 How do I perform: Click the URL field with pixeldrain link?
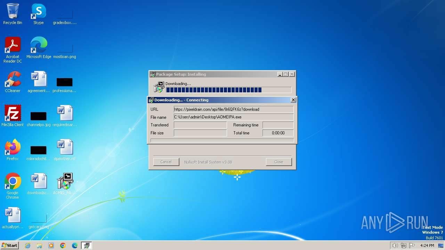[x=234, y=109]
